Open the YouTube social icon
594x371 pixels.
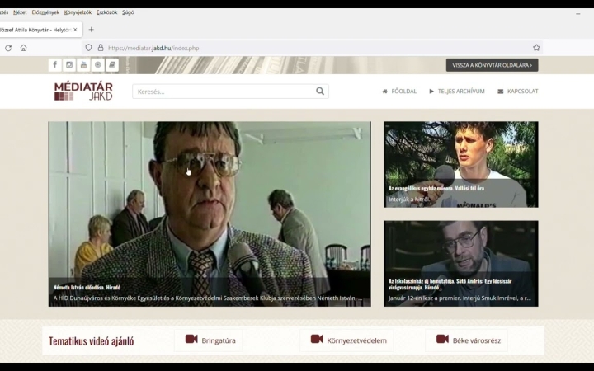[x=83, y=65]
